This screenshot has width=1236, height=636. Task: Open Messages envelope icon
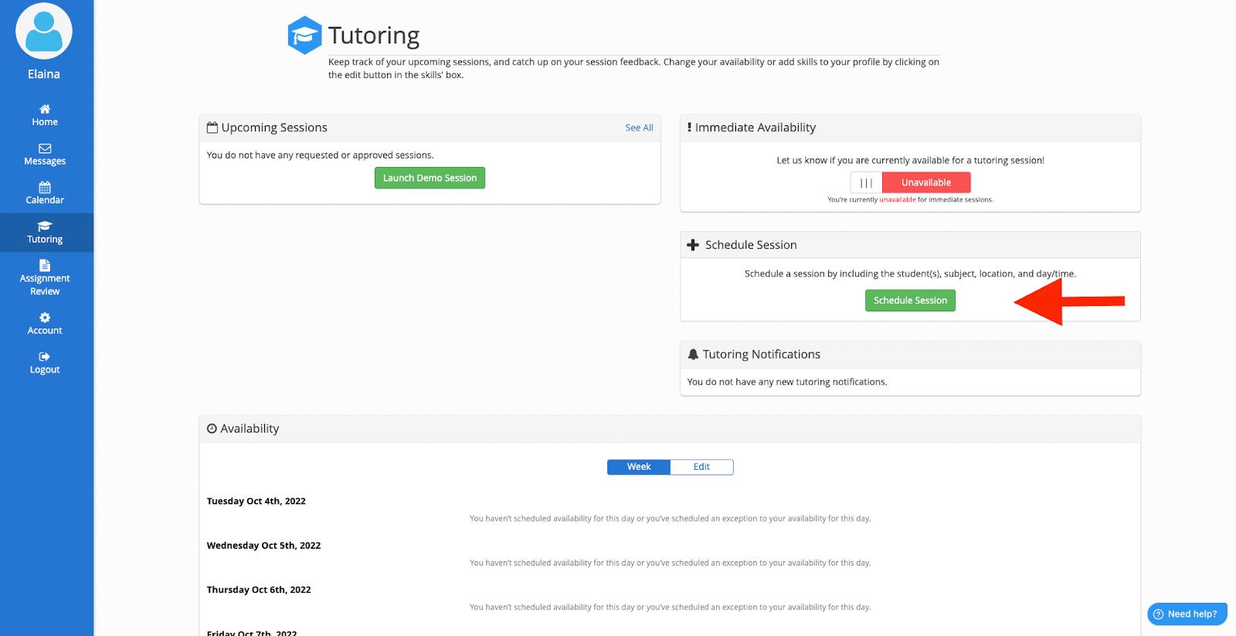click(x=45, y=148)
